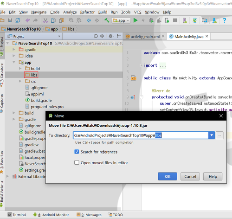Image resolution: width=232 pixels, height=219 pixels.
Task: Click the Stop square icon
Action: click(x=175, y=20)
